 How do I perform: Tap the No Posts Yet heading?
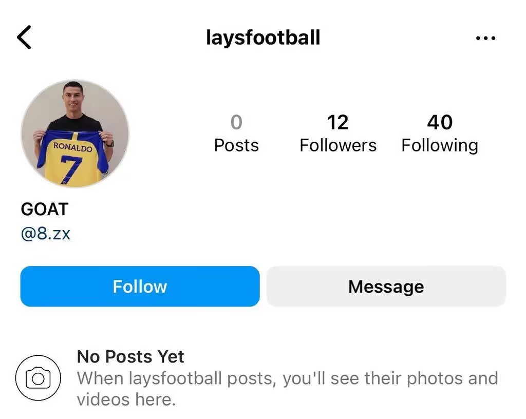tap(130, 356)
